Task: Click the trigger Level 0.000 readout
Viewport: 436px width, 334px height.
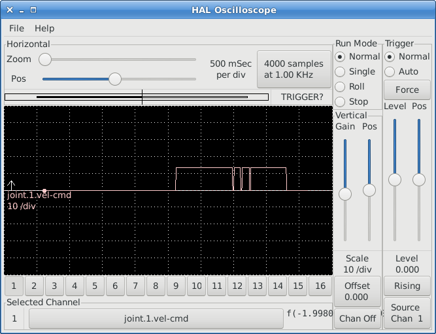Action: pyautogui.click(x=407, y=264)
